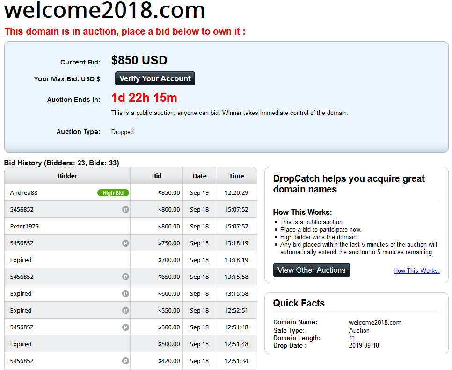Screen dimensions: 452x370
Task: Click the red domain in auction notice
Action: pos(125,31)
